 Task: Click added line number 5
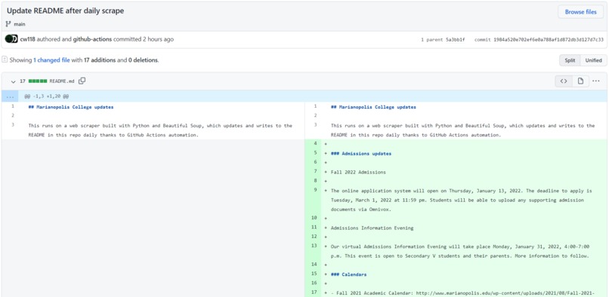click(315, 154)
